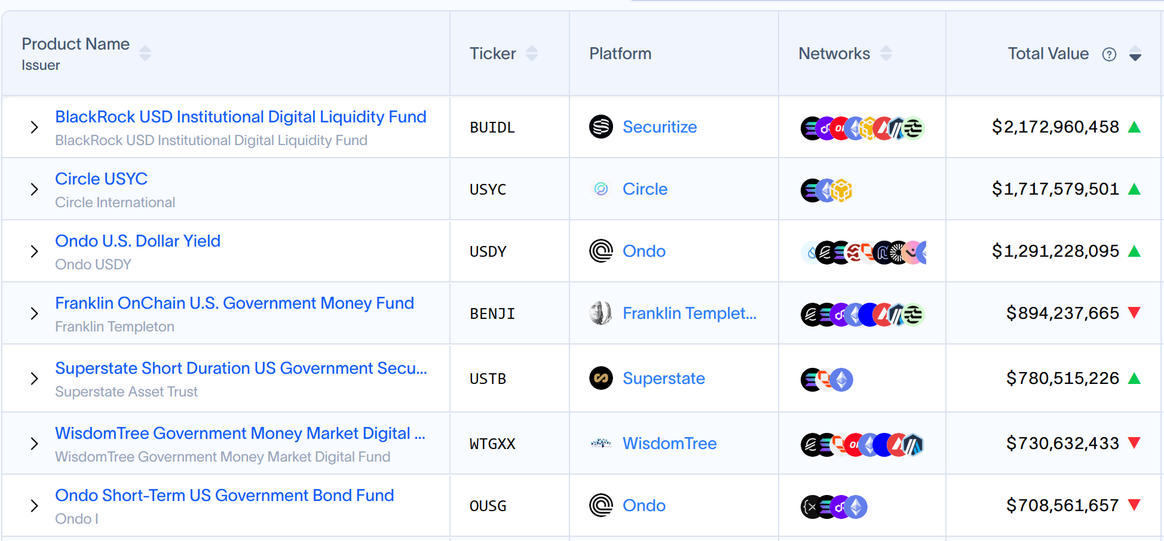Image resolution: width=1164 pixels, height=541 pixels.
Task: Expand the BlackRock USD Institutional fund row
Action: (34, 127)
